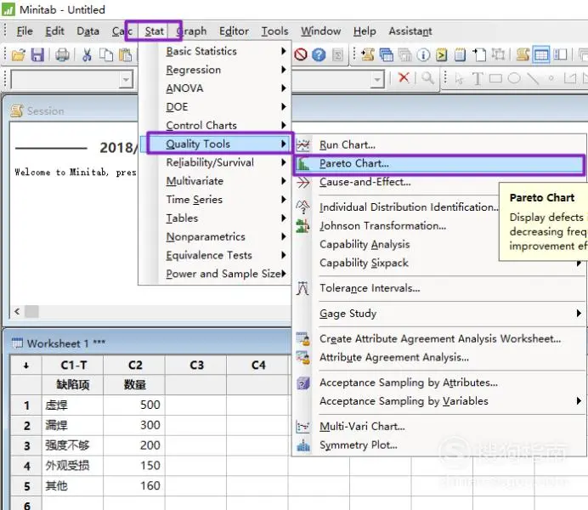
Task: Click the red X icon in second toolbar
Action: pos(404,77)
